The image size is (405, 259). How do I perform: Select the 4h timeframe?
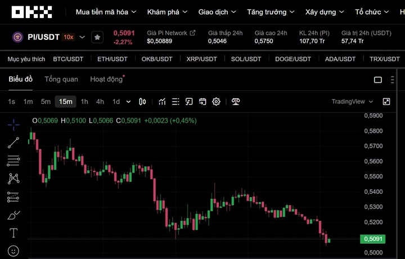point(100,102)
